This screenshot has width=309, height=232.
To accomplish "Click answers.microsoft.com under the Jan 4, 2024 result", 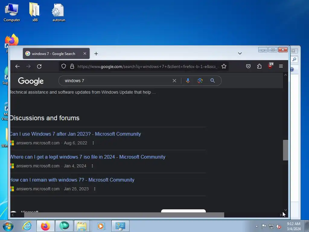I will point(38,166).
